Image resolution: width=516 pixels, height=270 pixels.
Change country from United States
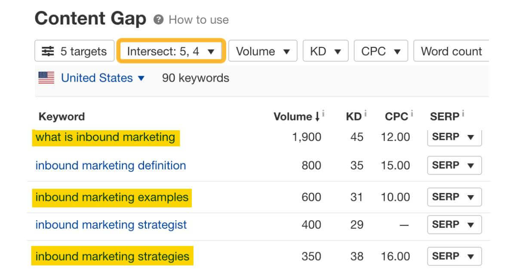[103, 78]
